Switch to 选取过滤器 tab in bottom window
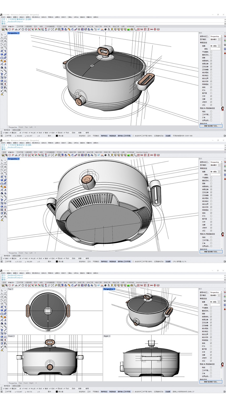Viewport: 226px width, 402px height. [x=16, y=386]
